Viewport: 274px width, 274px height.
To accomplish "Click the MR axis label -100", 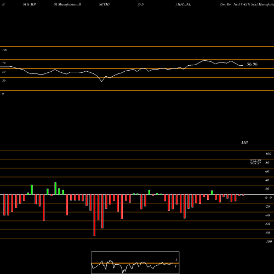I will (x=268, y=242).
